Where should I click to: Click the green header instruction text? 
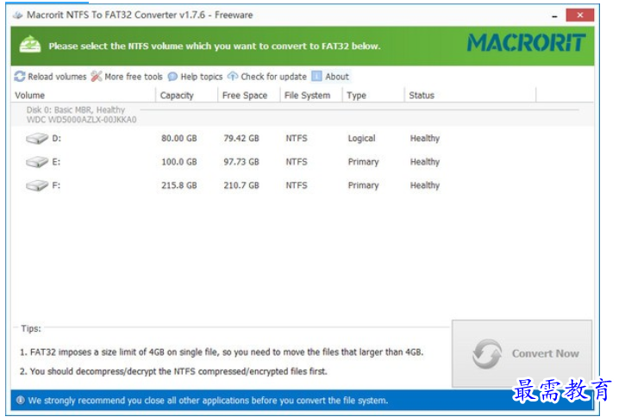[x=215, y=47]
